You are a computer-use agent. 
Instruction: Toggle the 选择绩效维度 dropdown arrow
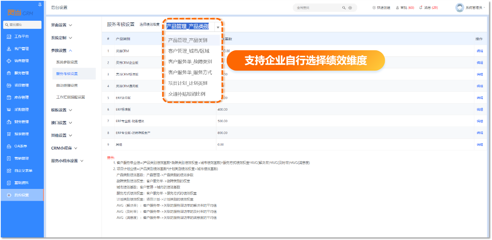pyautogui.click(x=218, y=27)
